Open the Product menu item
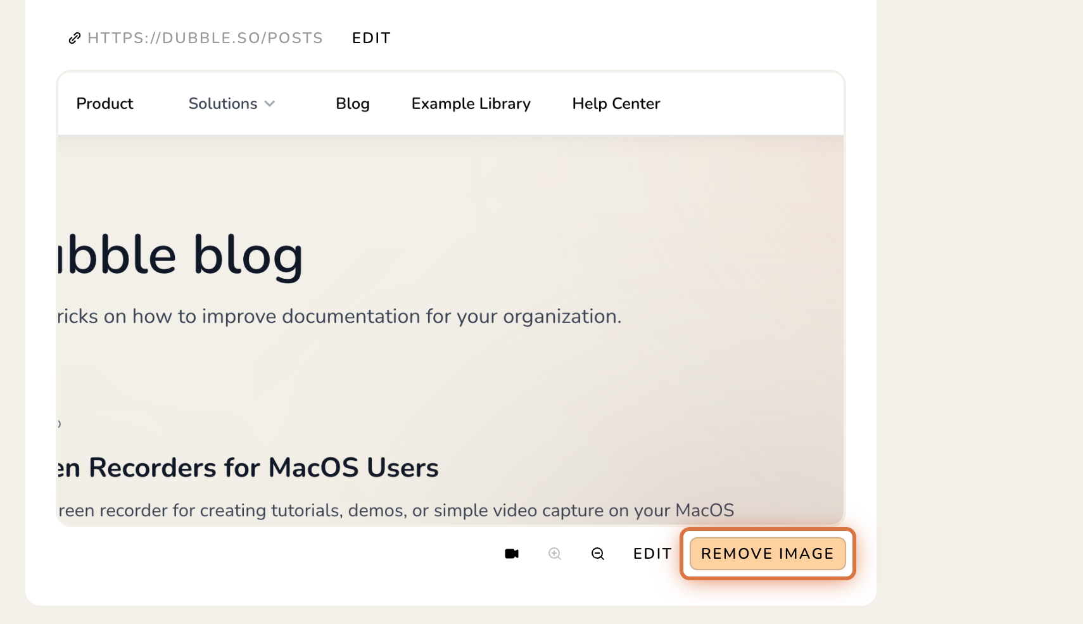This screenshot has width=1083, height=624. (104, 103)
